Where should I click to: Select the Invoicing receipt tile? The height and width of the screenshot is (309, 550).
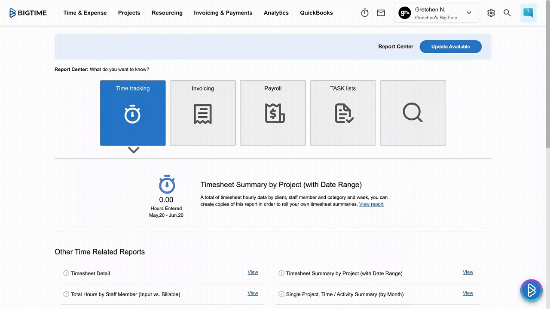click(203, 113)
